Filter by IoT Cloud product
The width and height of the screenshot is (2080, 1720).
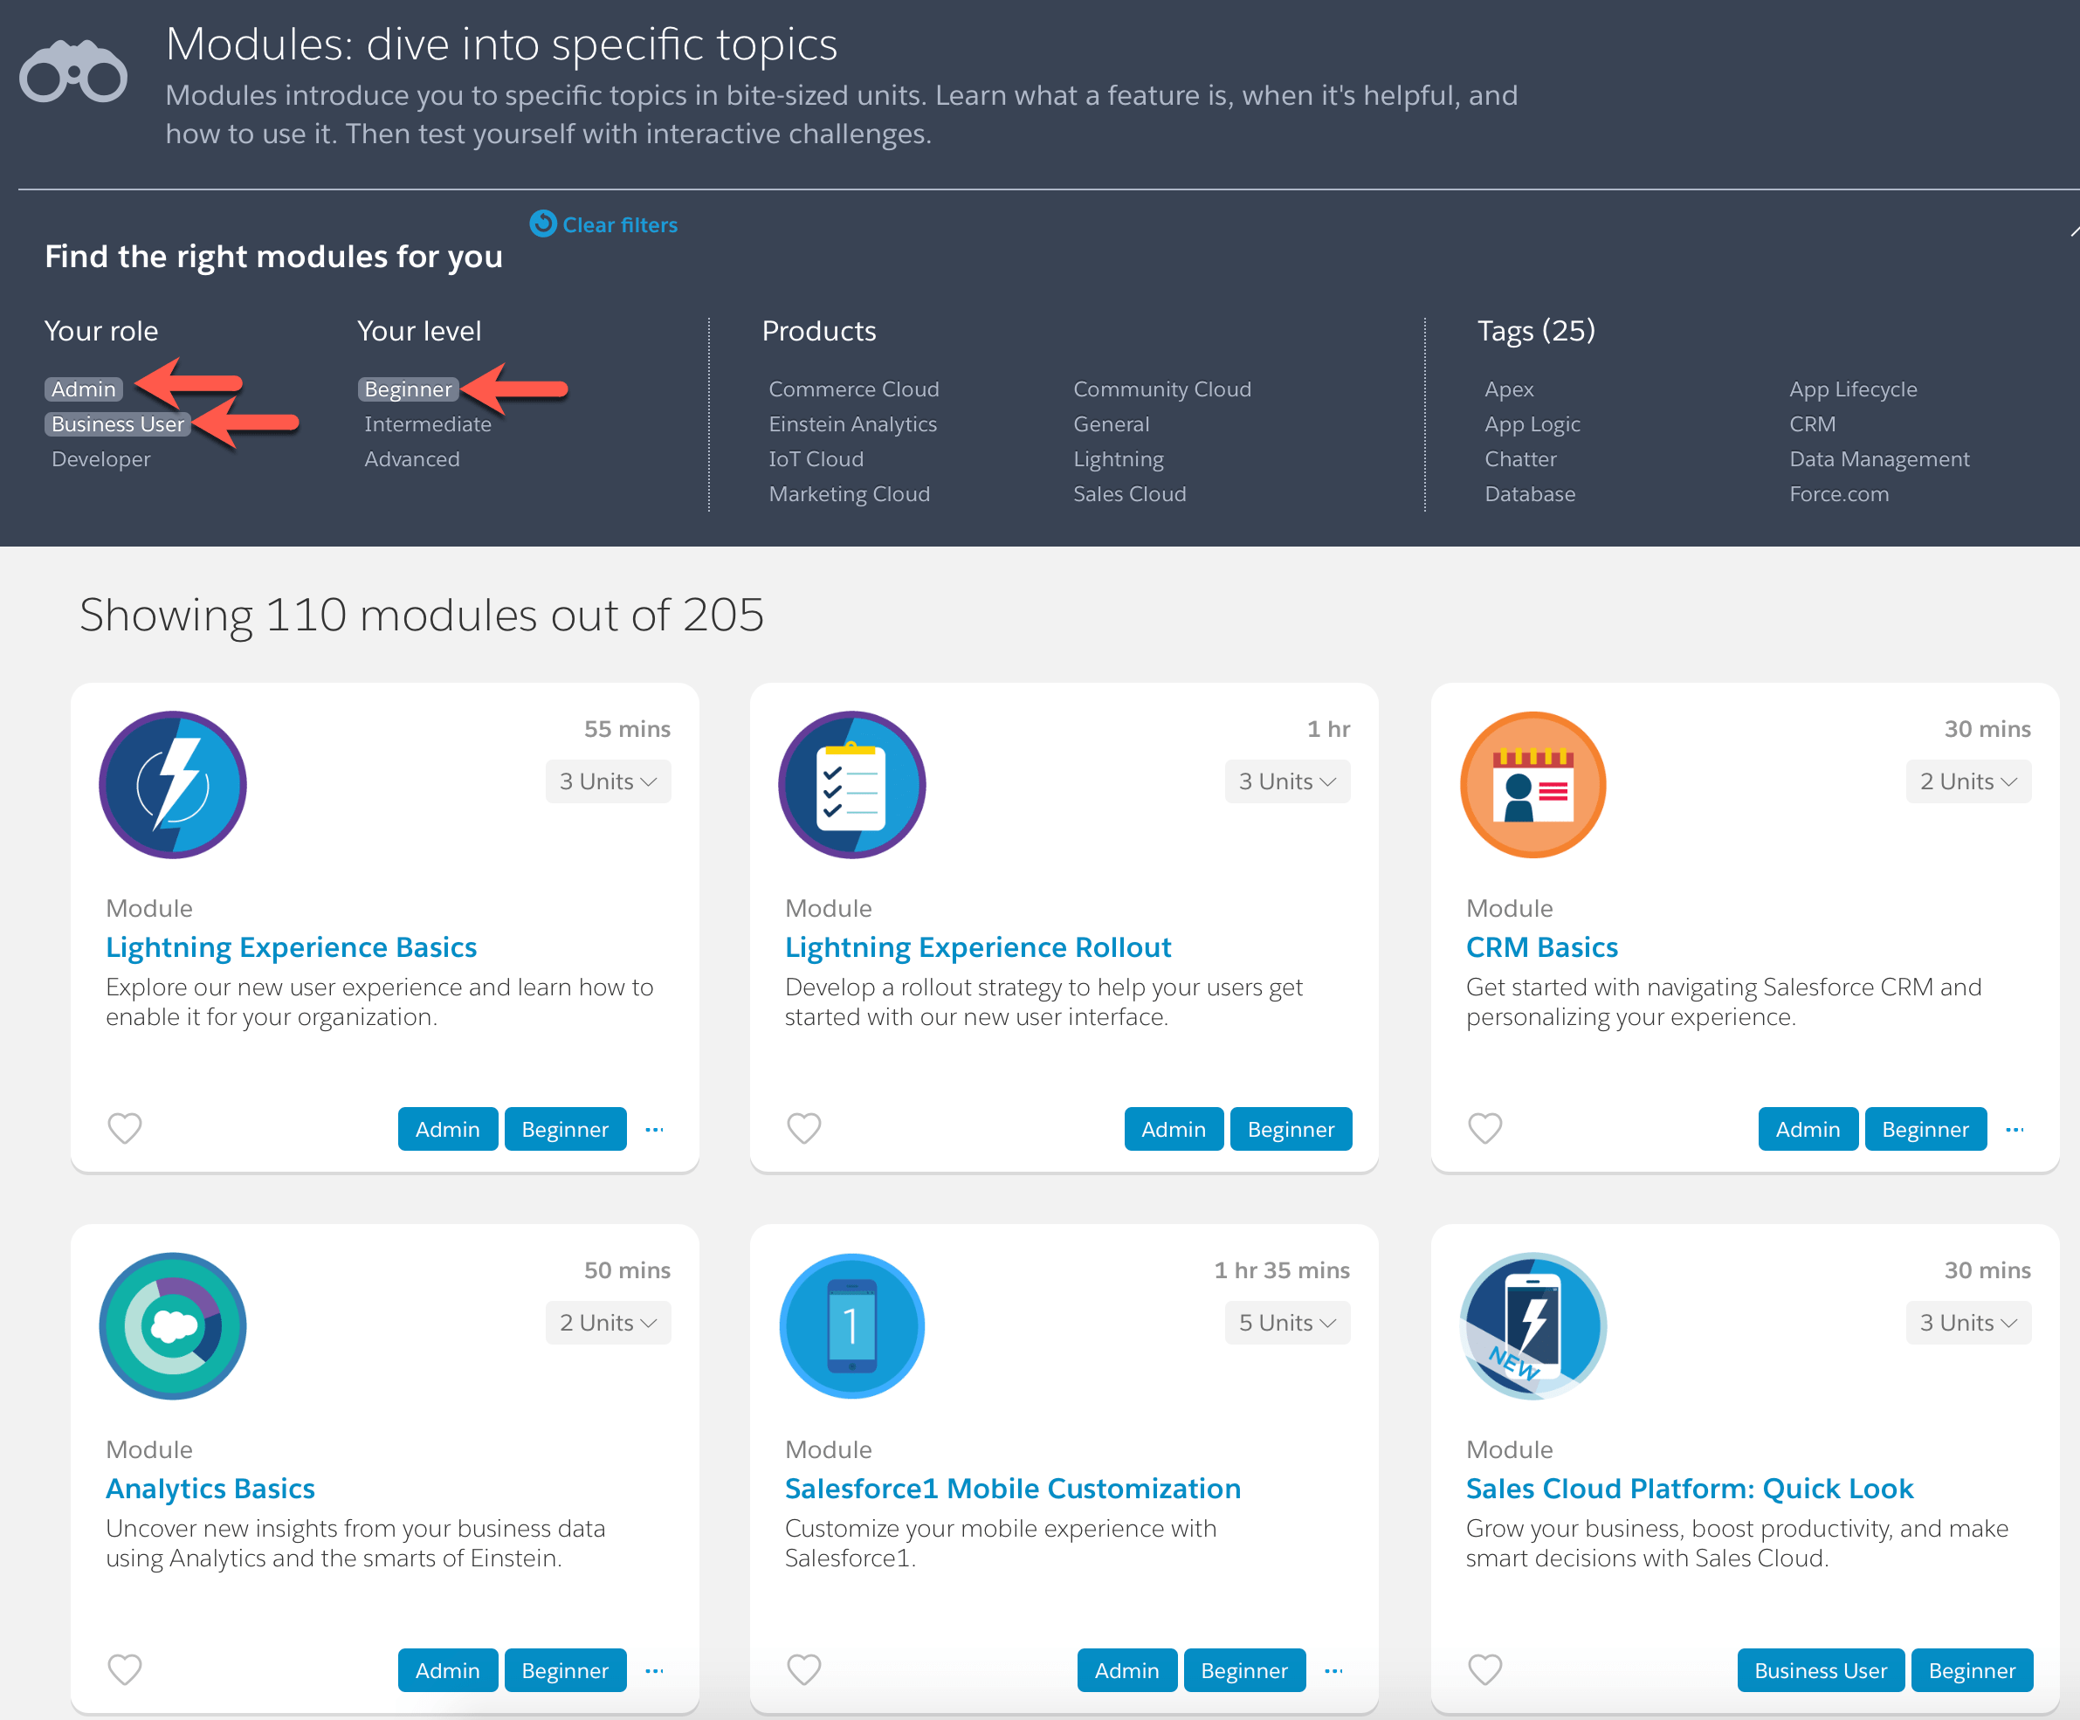(816, 458)
